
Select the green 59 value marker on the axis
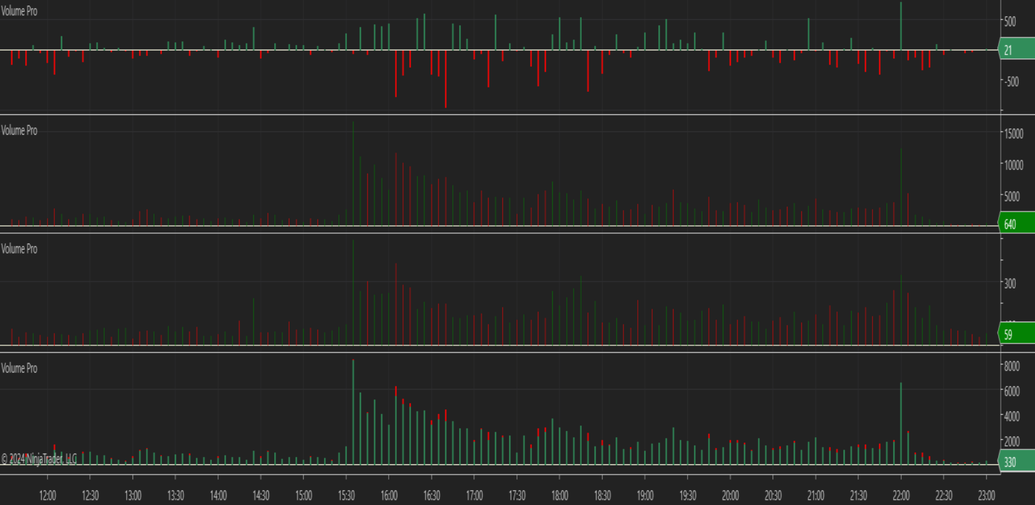(x=1008, y=334)
